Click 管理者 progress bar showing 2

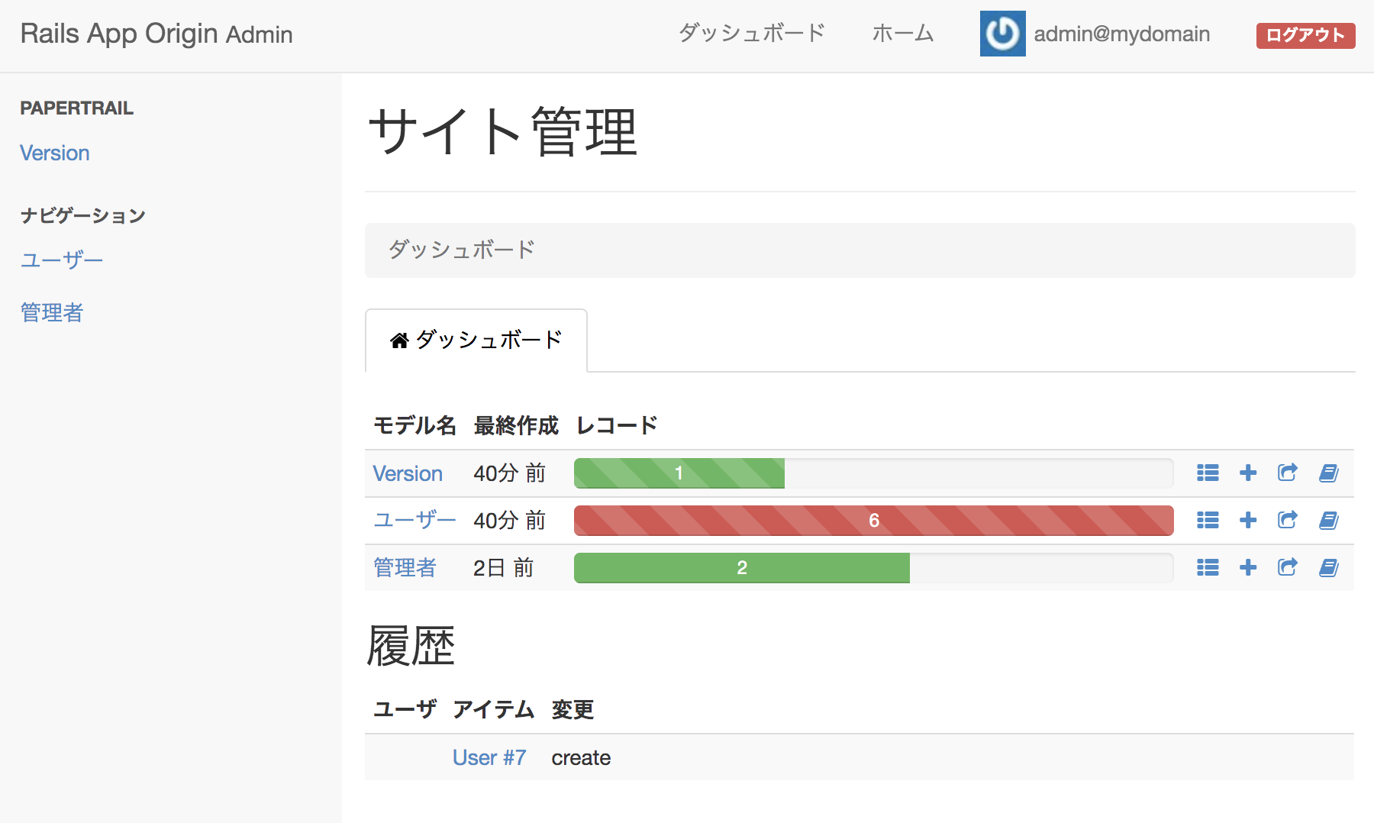point(742,568)
